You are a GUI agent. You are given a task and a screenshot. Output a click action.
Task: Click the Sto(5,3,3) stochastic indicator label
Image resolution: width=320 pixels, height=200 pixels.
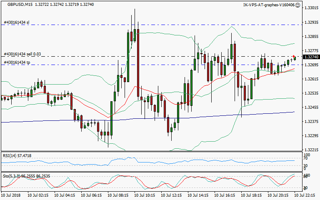pyautogui.click(x=26, y=176)
